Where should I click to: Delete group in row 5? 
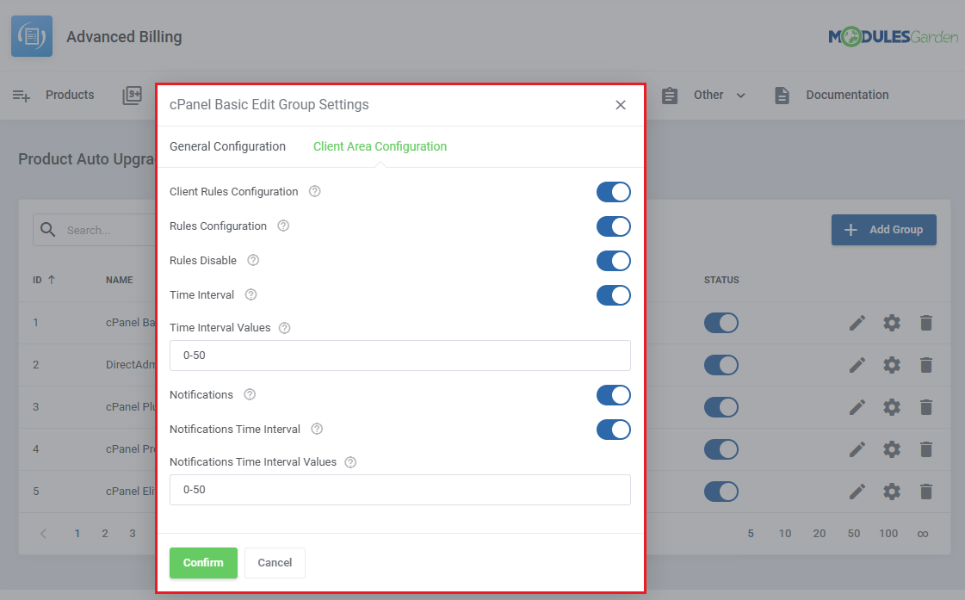(x=926, y=491)
